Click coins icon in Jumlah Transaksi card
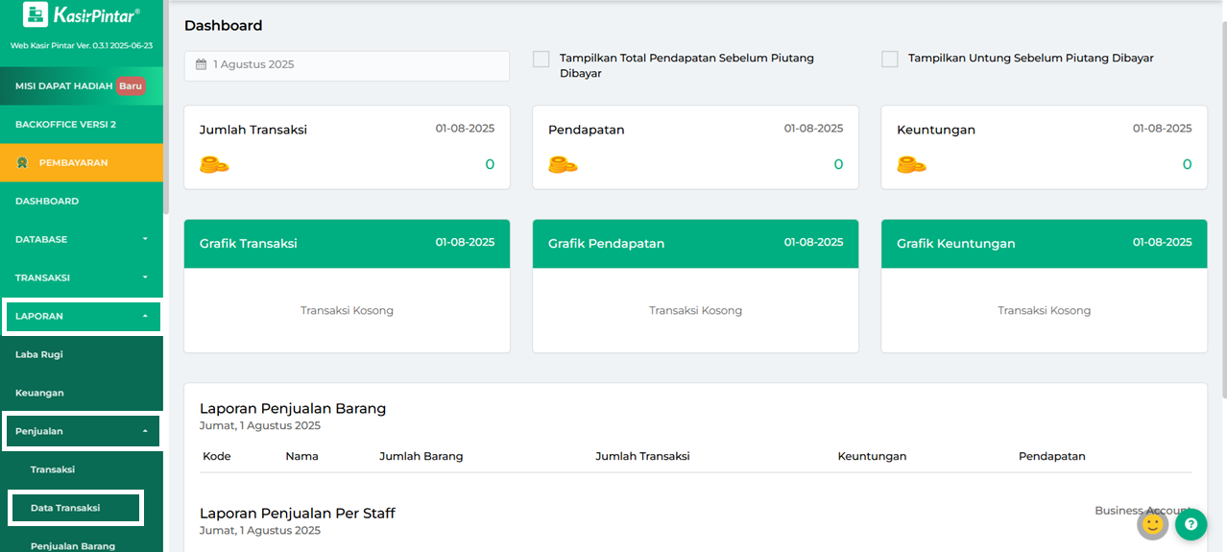Screen dimensions: 1227x552 pyautogui.click(x=214, y=164)
